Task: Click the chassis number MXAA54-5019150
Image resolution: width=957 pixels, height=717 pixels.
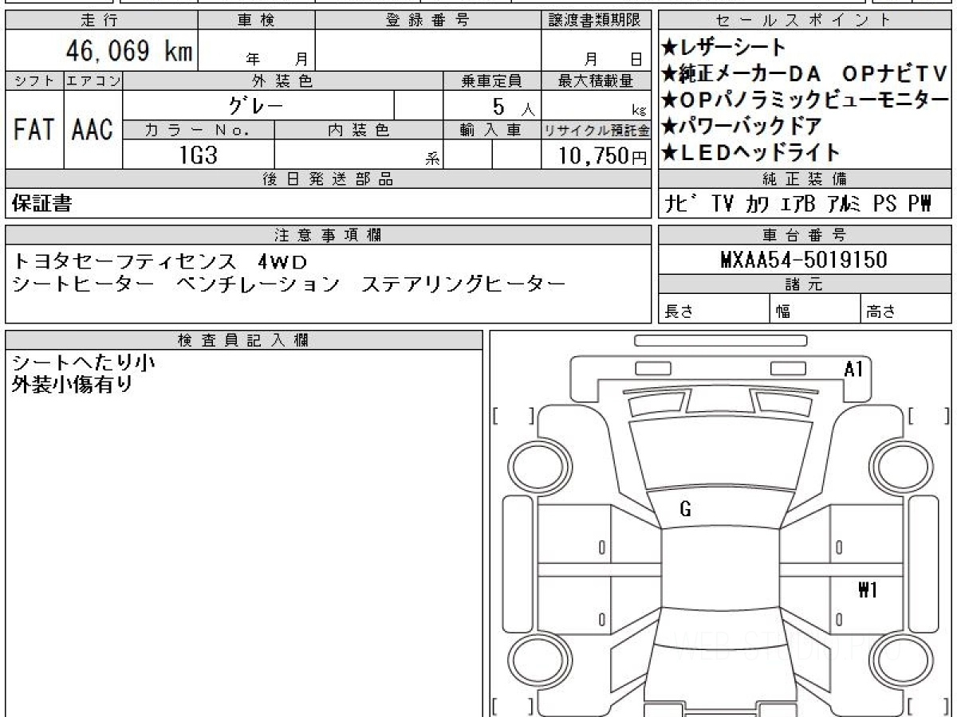Action: 804,260
